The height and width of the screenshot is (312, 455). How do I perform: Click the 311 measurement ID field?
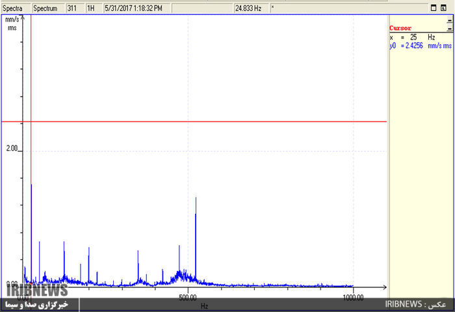click(x=71, y=8)
